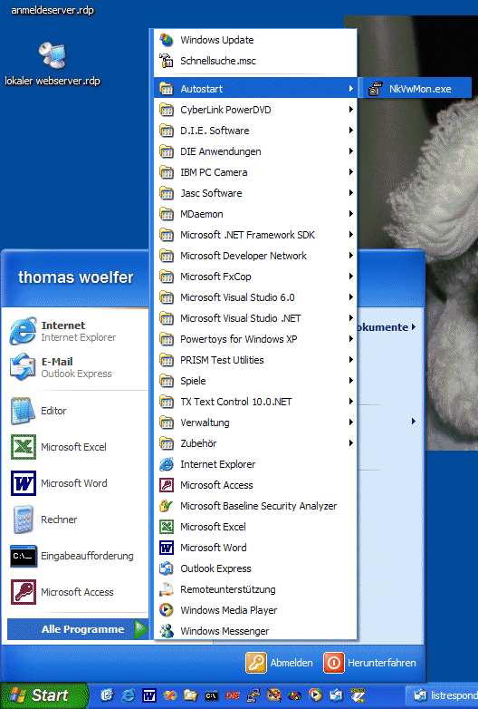Expand Microsoft .NET Framework SDK folder
The height and width of the screenshot is (709, 478).
(255, 235)
